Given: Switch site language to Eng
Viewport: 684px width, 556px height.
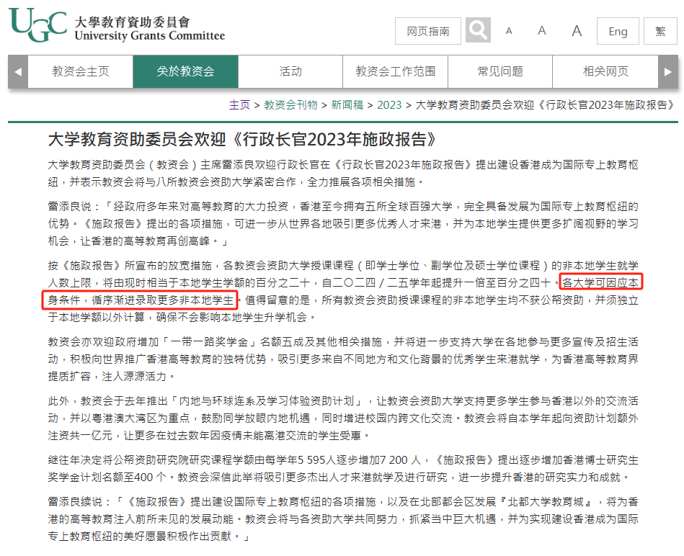Looking at the screenshot, I should [618, 32].
